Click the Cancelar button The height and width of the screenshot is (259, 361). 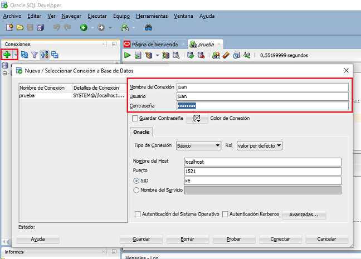(326, 239)
